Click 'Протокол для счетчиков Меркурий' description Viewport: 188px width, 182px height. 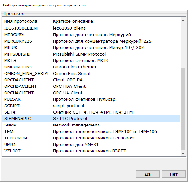pyautogui.click(x=92, y=35)
